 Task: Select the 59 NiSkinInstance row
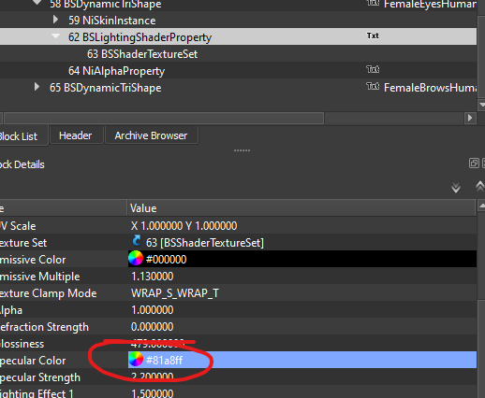point(238,21)
